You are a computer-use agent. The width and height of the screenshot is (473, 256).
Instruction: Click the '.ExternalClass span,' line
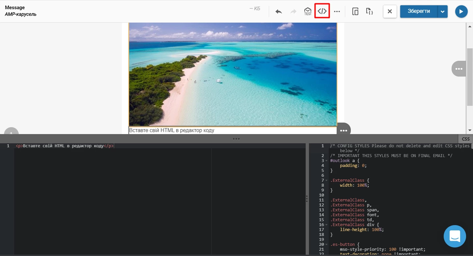(x=354, y=210)
